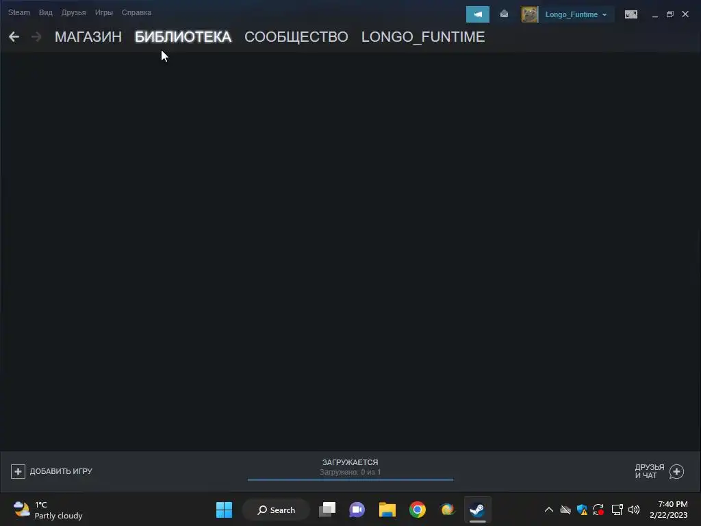Open the Вид menu

click(x=46, y=12)
